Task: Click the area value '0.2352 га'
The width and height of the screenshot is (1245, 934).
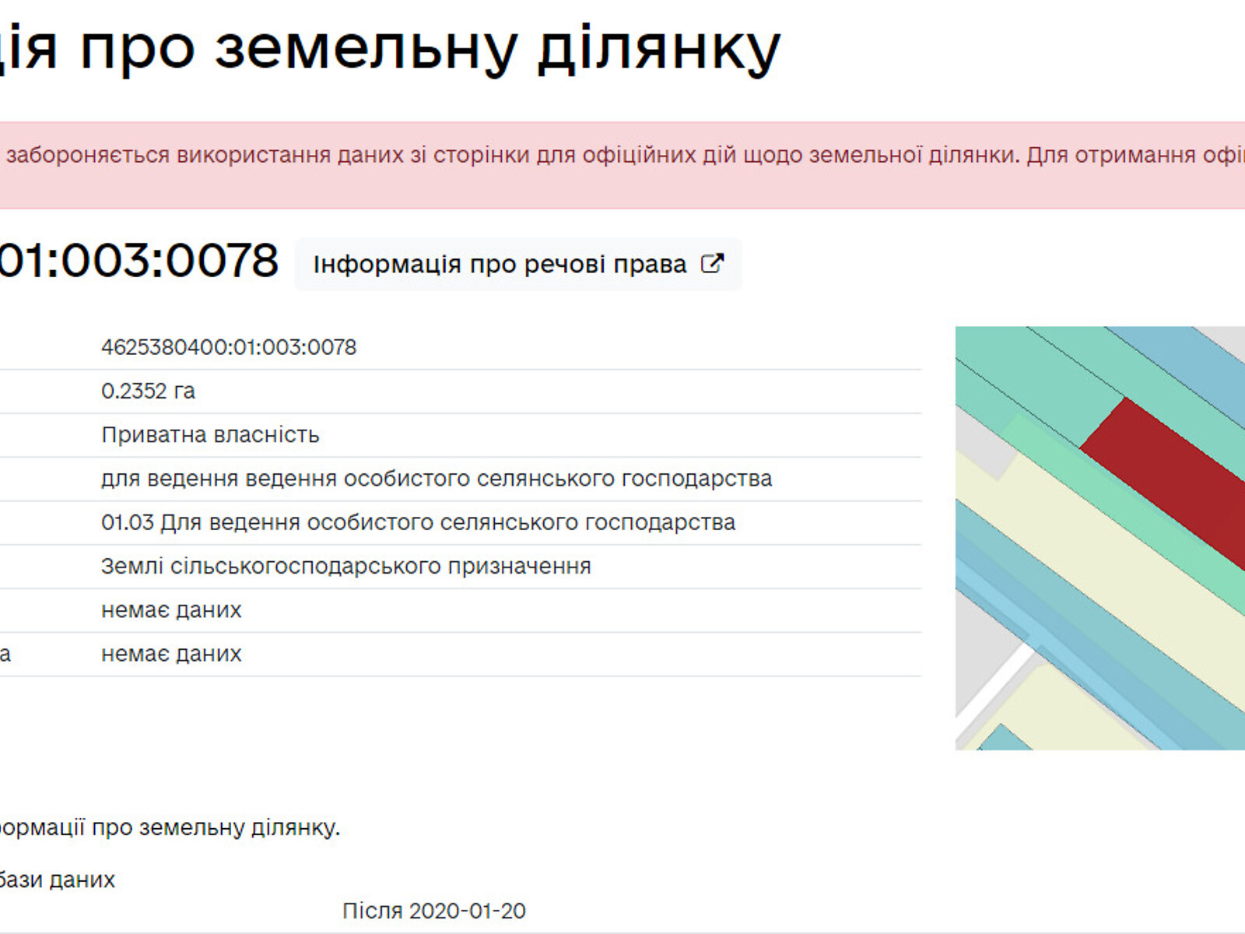Action: [x=148, y=391]
